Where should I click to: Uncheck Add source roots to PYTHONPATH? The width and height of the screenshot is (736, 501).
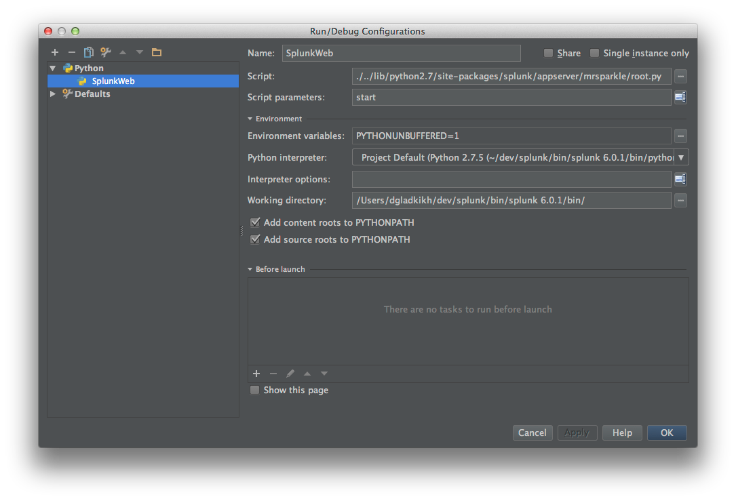[x=255, y=239]
